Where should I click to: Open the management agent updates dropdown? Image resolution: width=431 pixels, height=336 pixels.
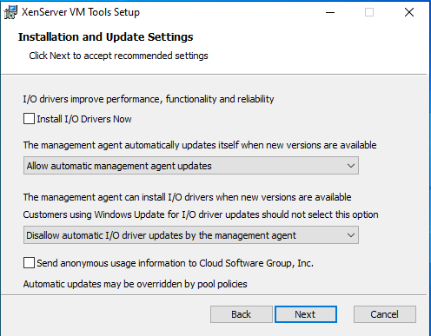(x=191, y=166)
